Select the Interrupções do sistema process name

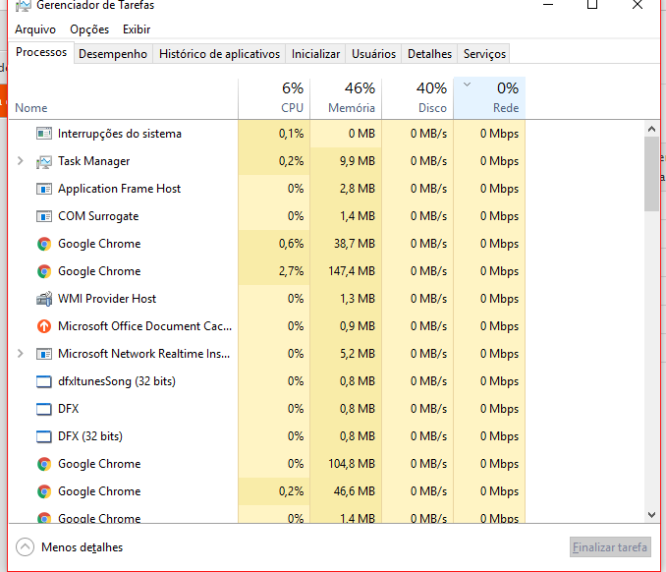(x=120, y=134)
